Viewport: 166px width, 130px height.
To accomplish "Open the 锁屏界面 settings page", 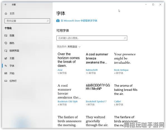I will 14,51.
